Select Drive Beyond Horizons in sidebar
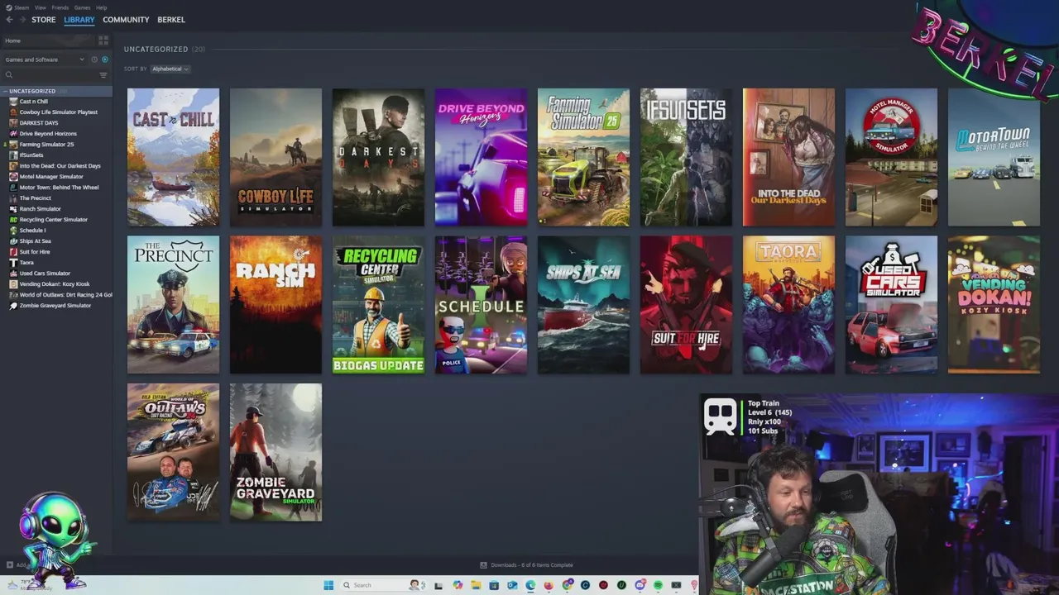The image size is (1059, 595). click(48, 134)
